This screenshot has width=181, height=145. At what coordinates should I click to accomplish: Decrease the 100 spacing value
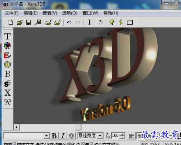point(122,137)
